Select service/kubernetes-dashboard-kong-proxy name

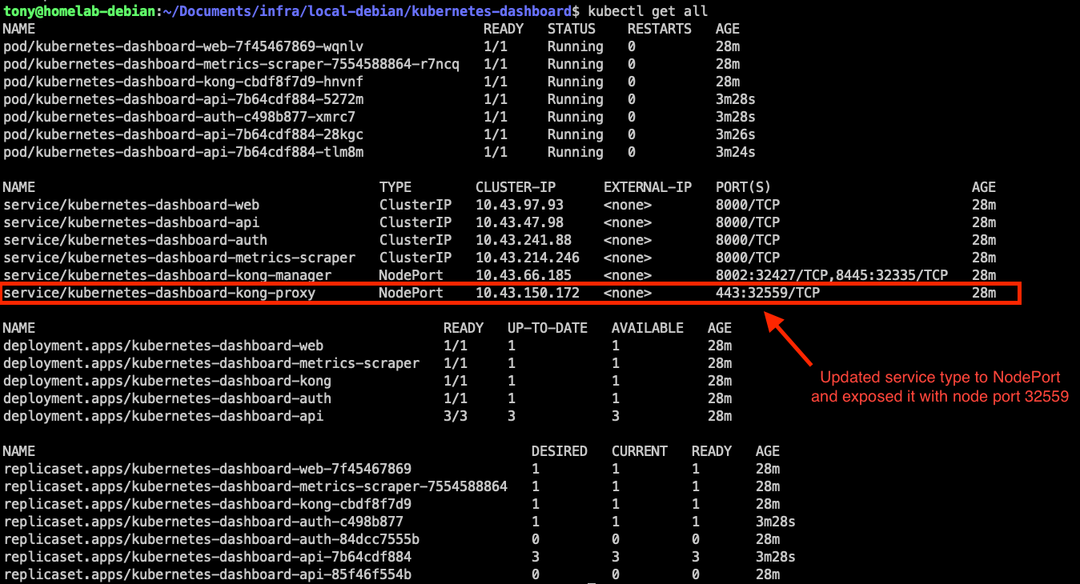159,293
